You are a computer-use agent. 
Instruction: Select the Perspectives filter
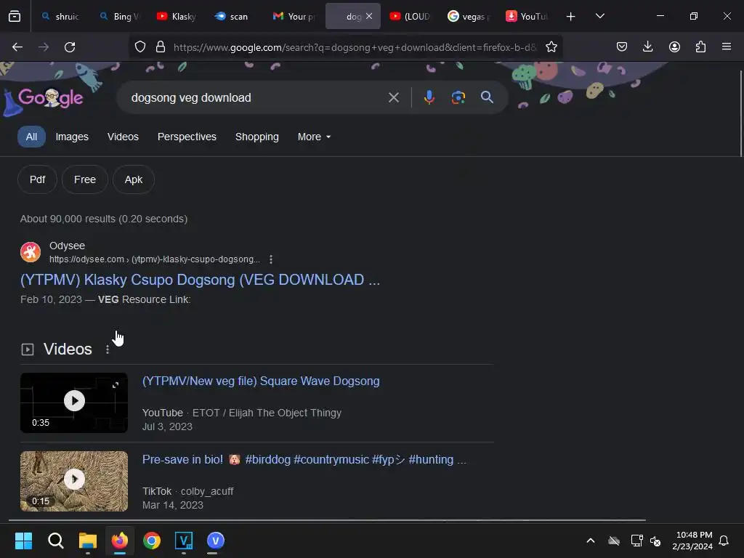pyautogui.click(x=187, y=137)
